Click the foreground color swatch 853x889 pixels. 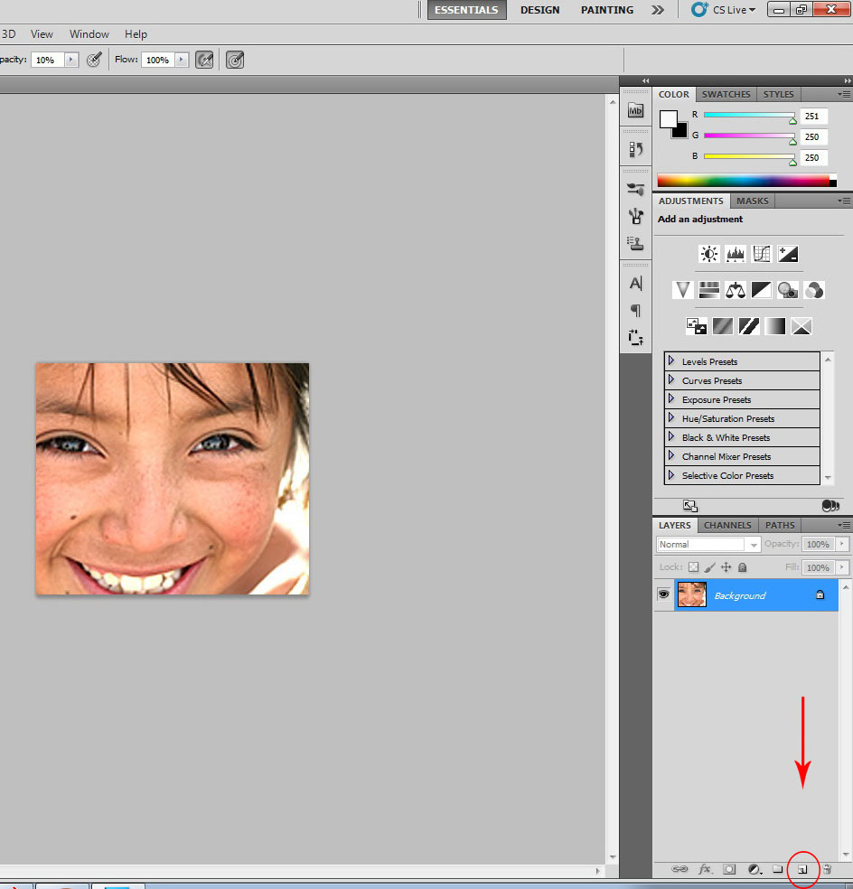click(x=668, y=119)
